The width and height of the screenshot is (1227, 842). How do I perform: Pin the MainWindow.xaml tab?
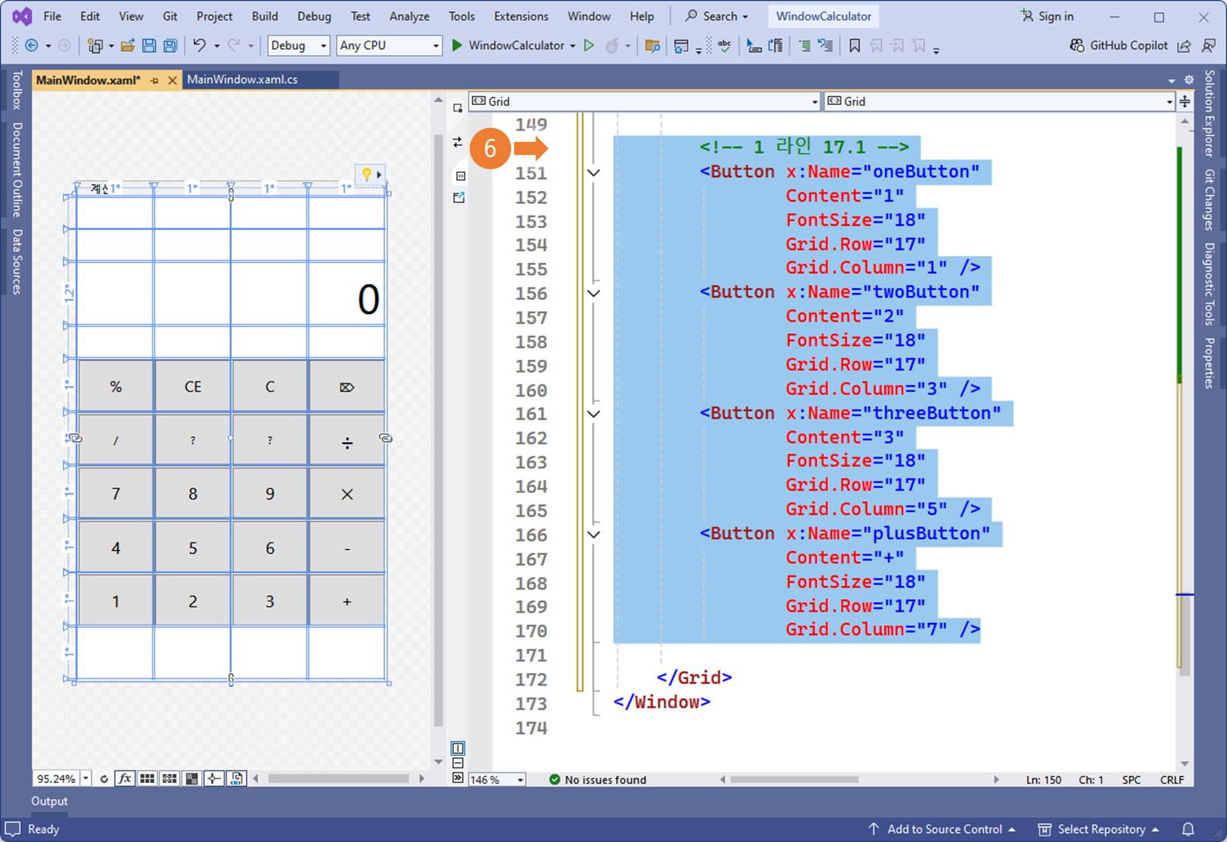point(155,80)
